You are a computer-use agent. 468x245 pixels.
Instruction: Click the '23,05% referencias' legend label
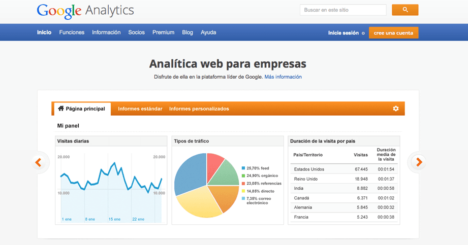tap(264, 183)
